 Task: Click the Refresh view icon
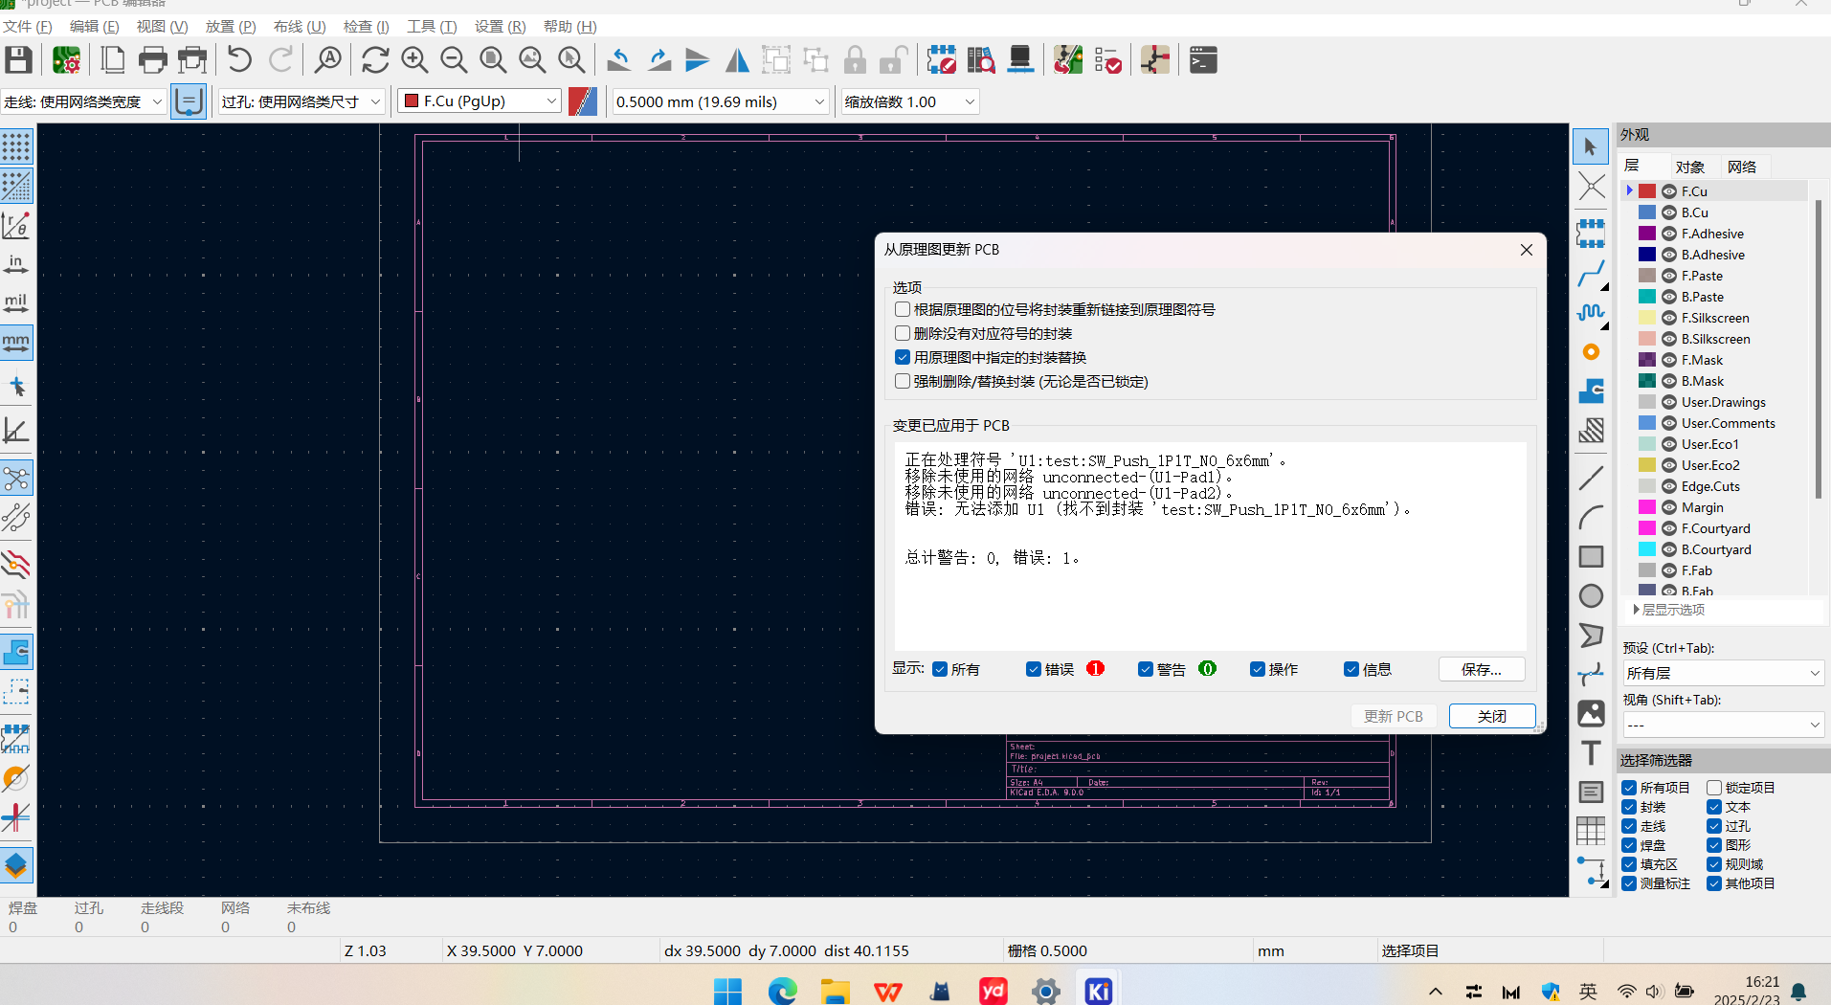[x=375, y=60]
